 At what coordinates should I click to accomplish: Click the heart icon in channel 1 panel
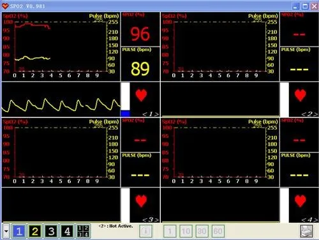pos(141,95)
